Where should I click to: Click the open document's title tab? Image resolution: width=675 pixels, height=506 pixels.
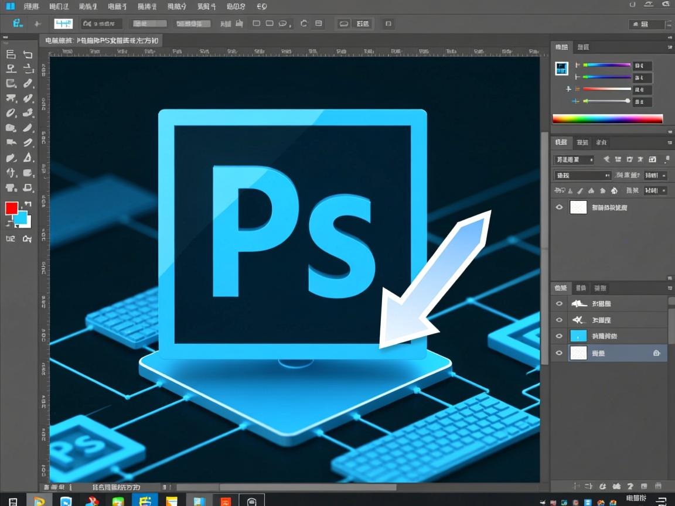pyautogui.click(x=101, y=40)
